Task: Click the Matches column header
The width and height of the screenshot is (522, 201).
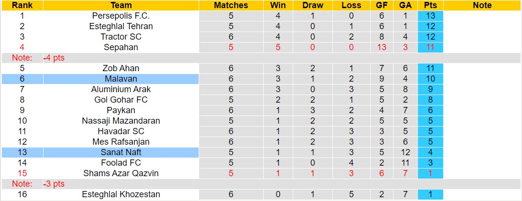Action: 231,5
